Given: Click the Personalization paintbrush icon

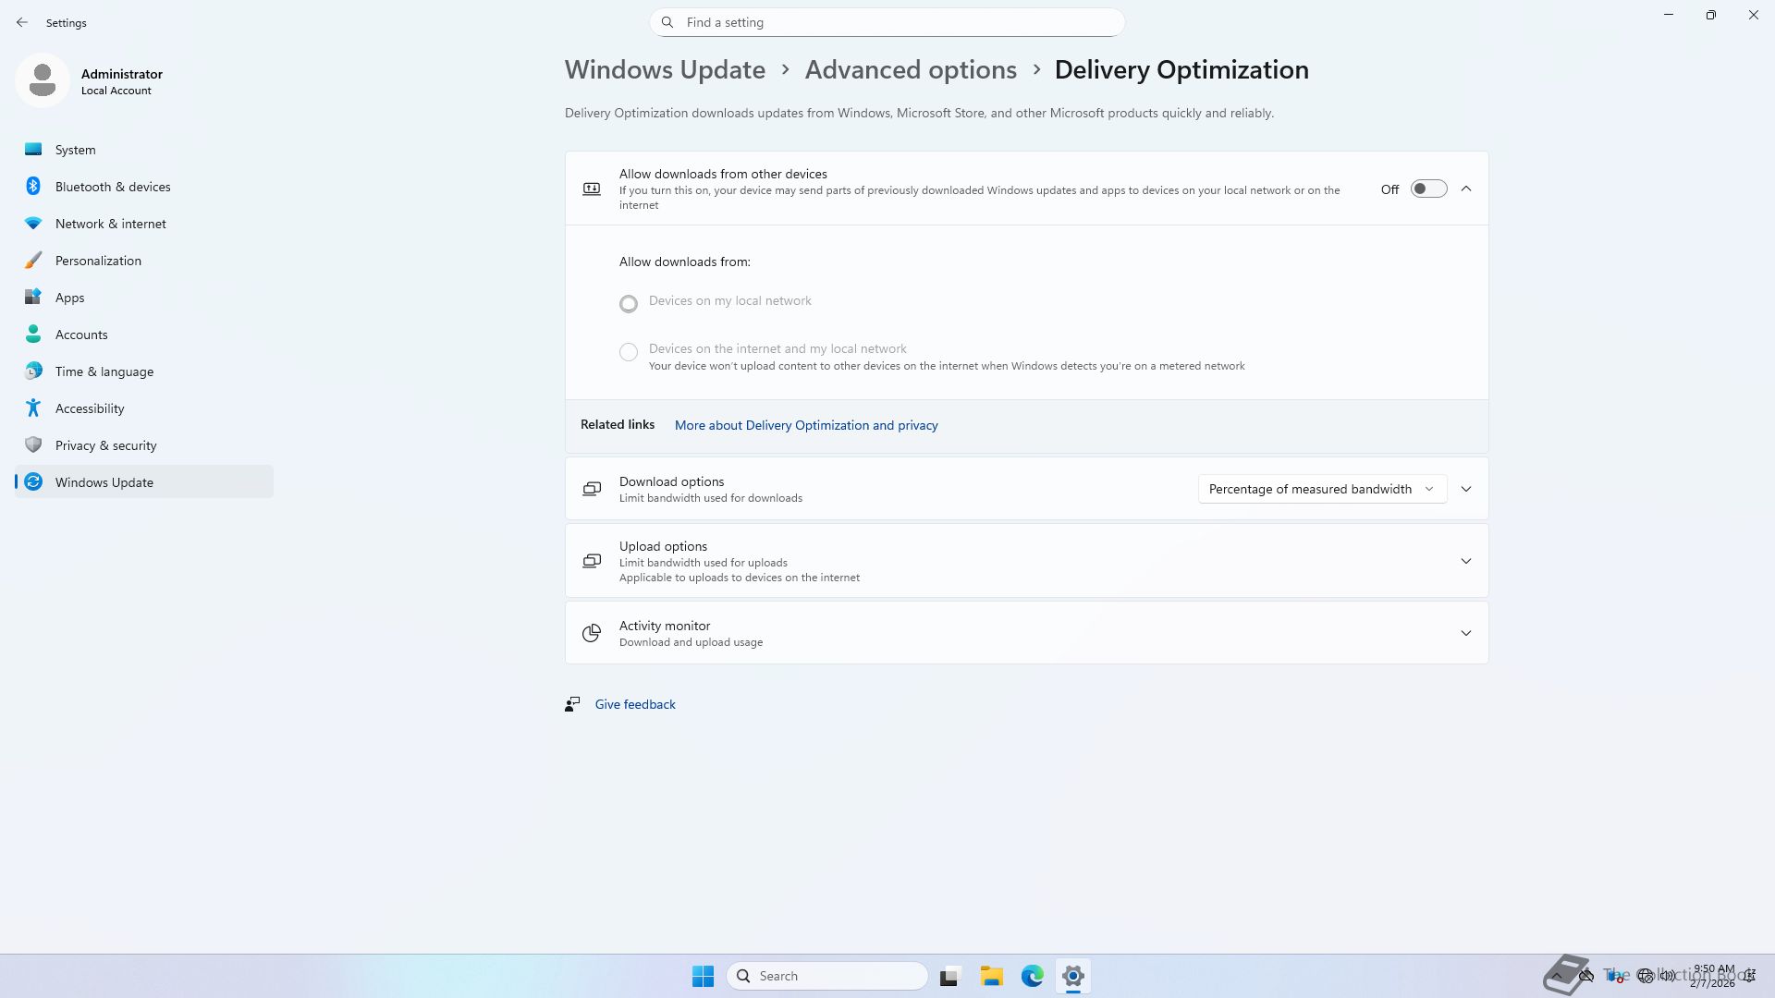Looking at the screenshot, I should 33,261.
